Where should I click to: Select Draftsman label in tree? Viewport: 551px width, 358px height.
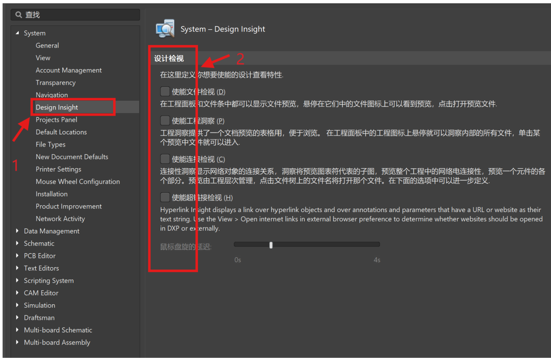[x=39, y=318]
